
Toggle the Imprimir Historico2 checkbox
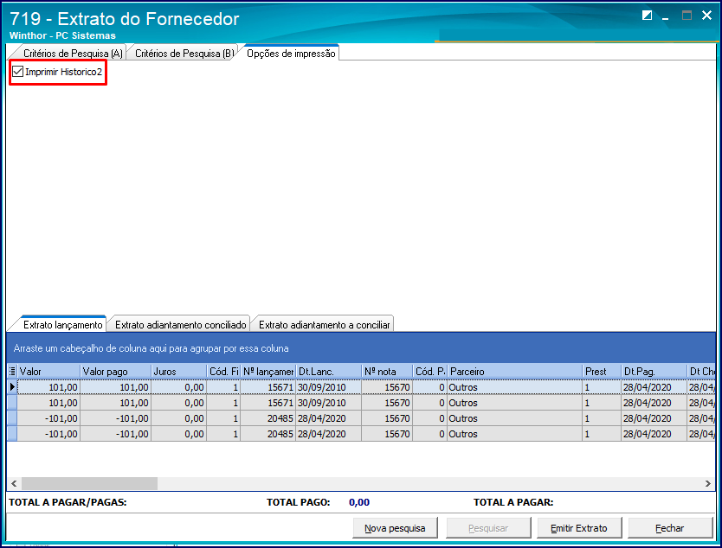pos(18,72)
